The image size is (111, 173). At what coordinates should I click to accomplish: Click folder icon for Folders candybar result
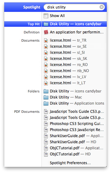pyautogui.click(x=46, y=91)
